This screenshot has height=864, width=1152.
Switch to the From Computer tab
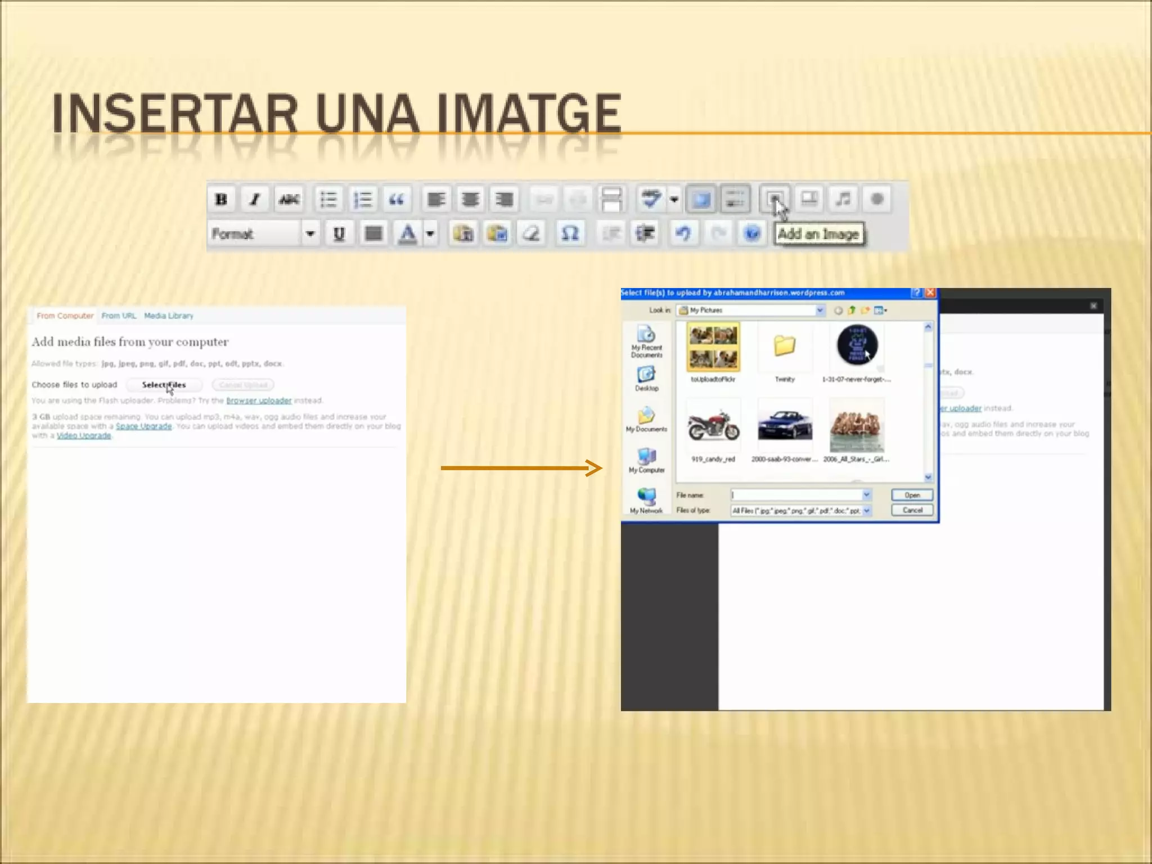click(x=65, y=316)
